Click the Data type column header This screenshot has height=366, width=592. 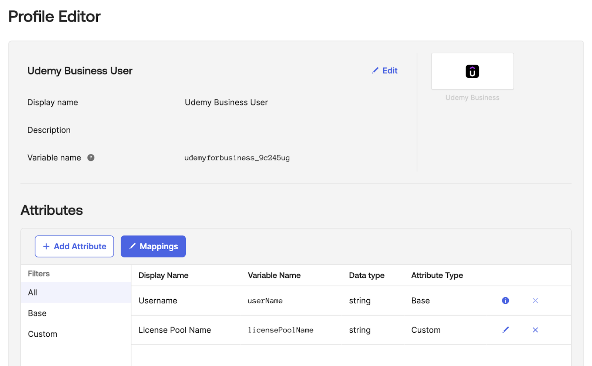[366, 275]
